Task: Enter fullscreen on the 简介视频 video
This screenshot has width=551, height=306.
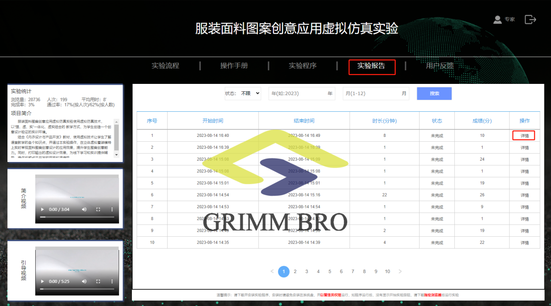Action: click(98, 209)
